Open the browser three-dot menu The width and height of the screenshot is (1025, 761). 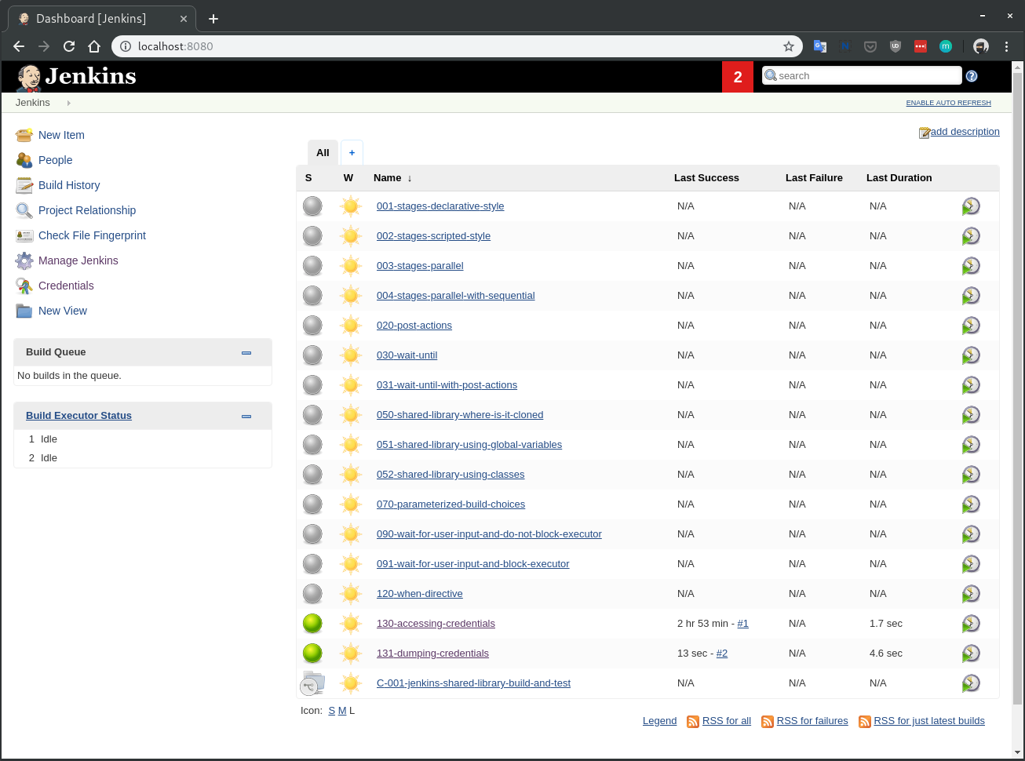[1006, 46]
